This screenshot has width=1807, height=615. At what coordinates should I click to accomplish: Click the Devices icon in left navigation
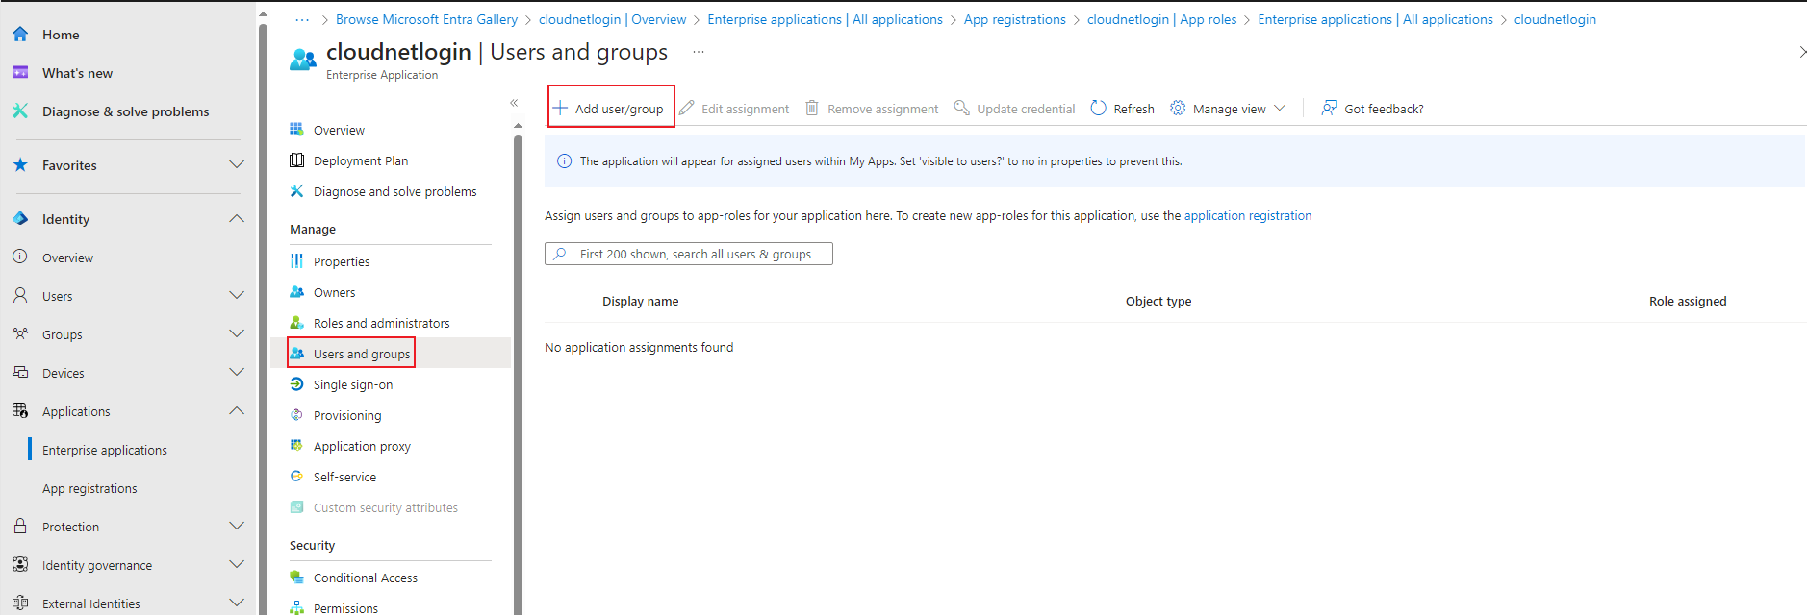click(x=20, y=373)
